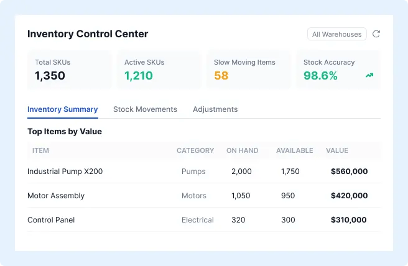
Task: Open the Slow Moving Items card
Action: click(249, 70)
